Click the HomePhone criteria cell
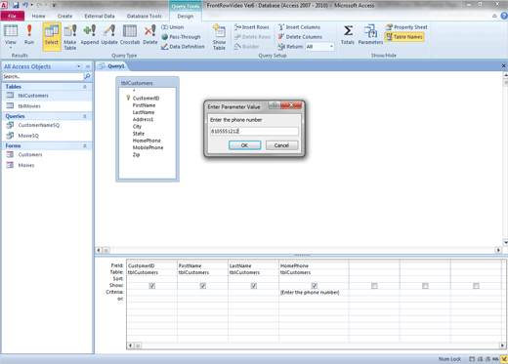 [314, 293]
